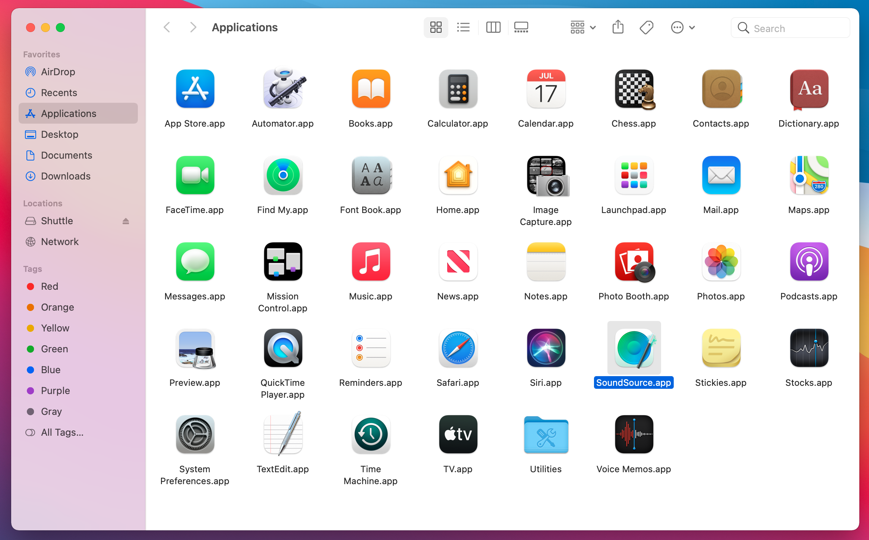
Task: Select the Books app icon
Action: click(x=371, y=89)
